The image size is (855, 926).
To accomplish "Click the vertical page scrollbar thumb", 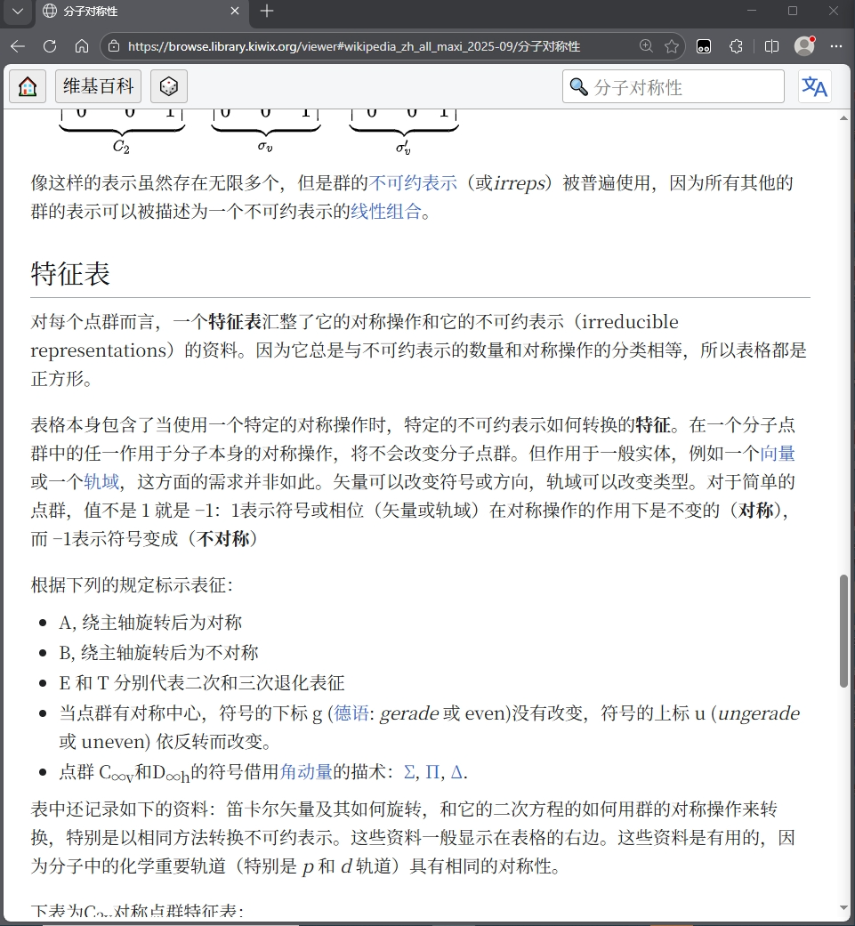I will click(843, 632).
